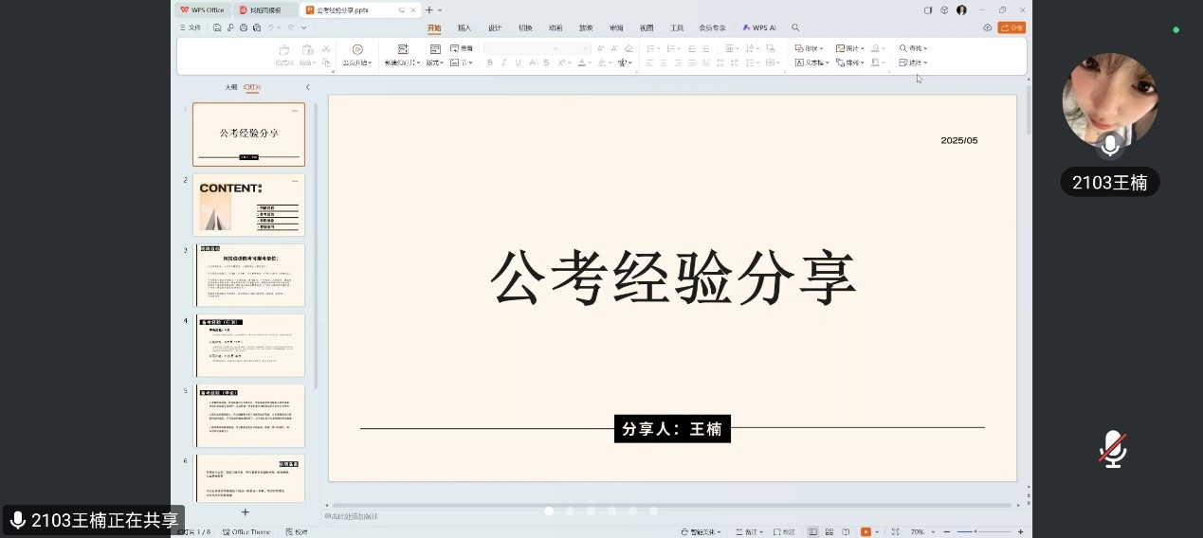1203x538 pixels.
Task: Expand the 形状 shapes dropdown
Action: point(810,48)
